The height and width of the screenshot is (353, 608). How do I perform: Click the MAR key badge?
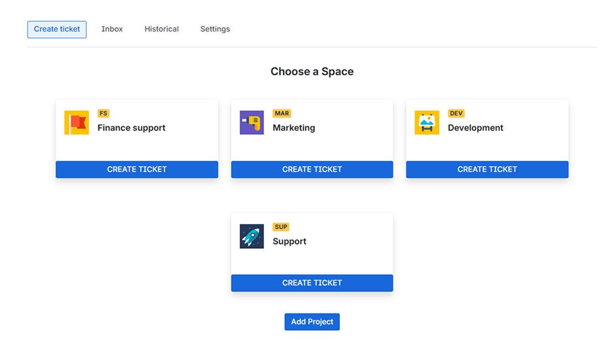[x=282, y=113]
